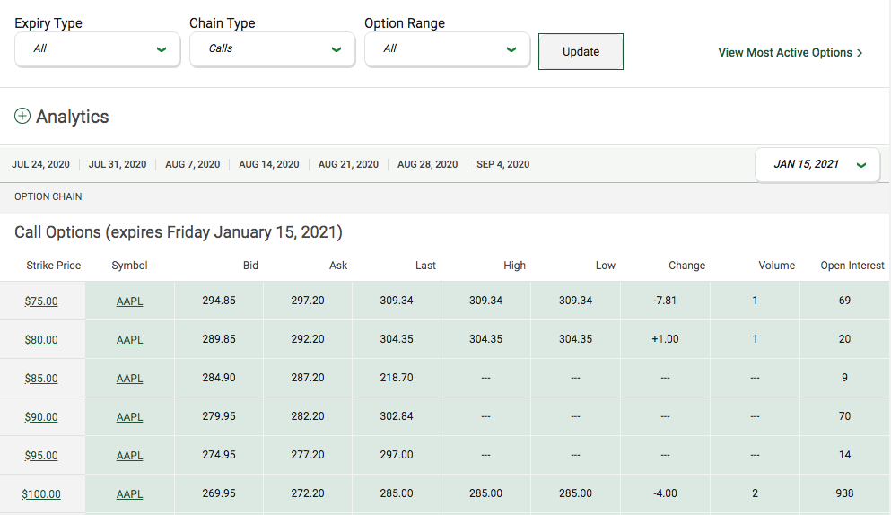
Task: Pick the AUG 28, 2020 expiry
Action: (x=427, y=164)
